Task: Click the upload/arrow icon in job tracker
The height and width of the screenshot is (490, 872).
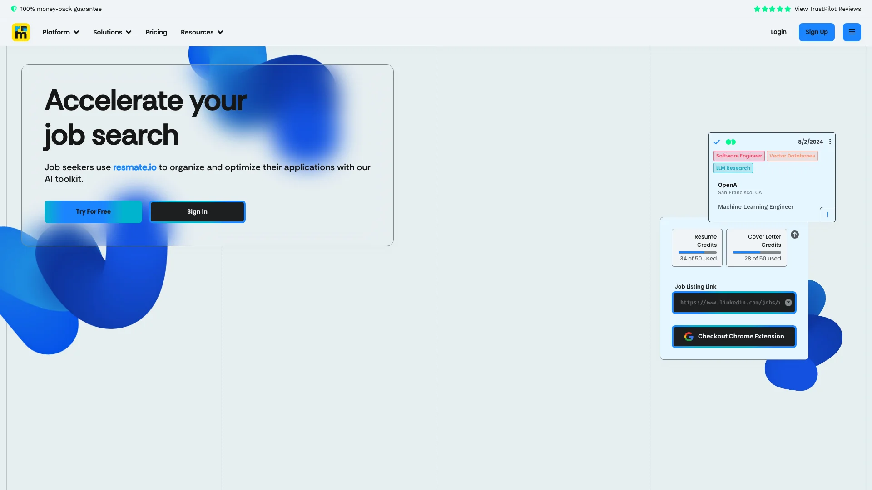Action: point(795,235)
